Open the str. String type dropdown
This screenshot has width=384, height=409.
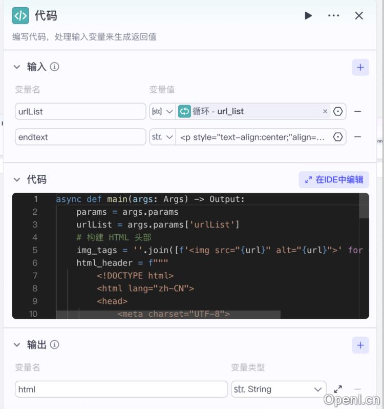279,389
